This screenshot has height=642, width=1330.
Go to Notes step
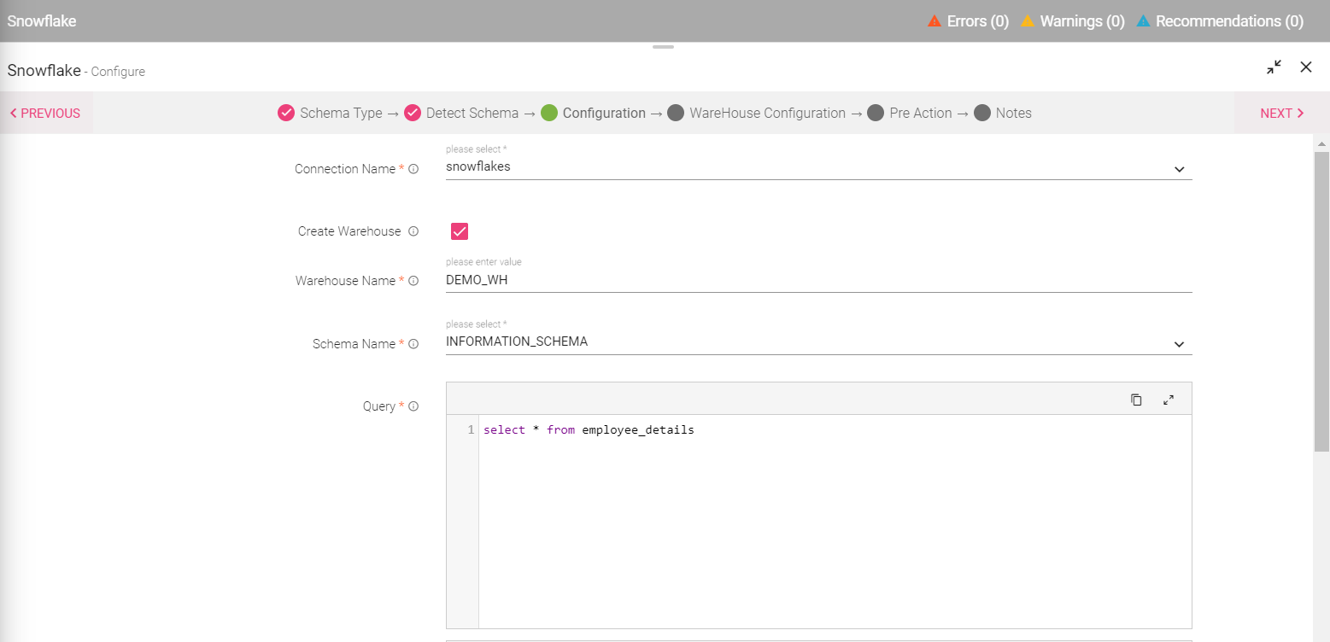click(1014, 113)
